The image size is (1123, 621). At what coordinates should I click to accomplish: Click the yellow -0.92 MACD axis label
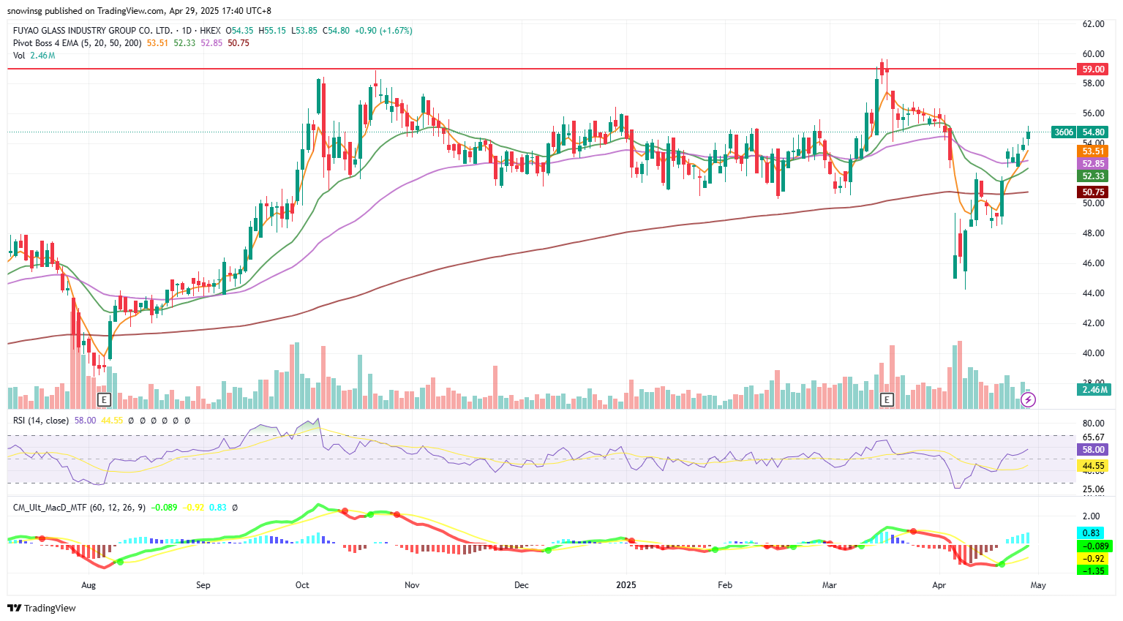tap(1092, 559)
